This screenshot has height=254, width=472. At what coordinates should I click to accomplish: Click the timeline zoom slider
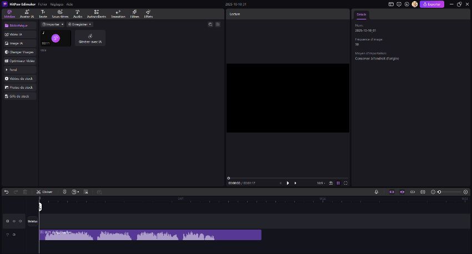click(x=450, y=192)
